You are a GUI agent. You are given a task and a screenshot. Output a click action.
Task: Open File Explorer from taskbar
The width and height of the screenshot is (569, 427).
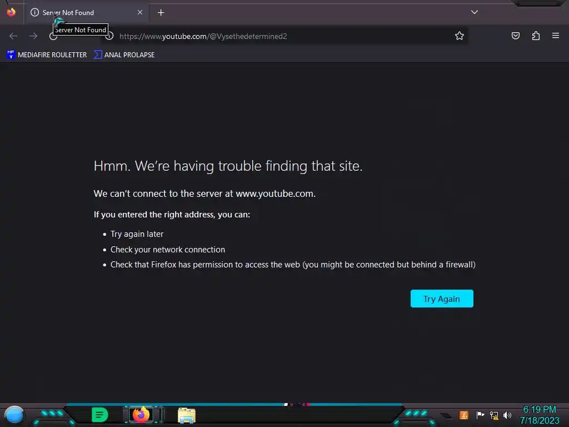point(187,415)
